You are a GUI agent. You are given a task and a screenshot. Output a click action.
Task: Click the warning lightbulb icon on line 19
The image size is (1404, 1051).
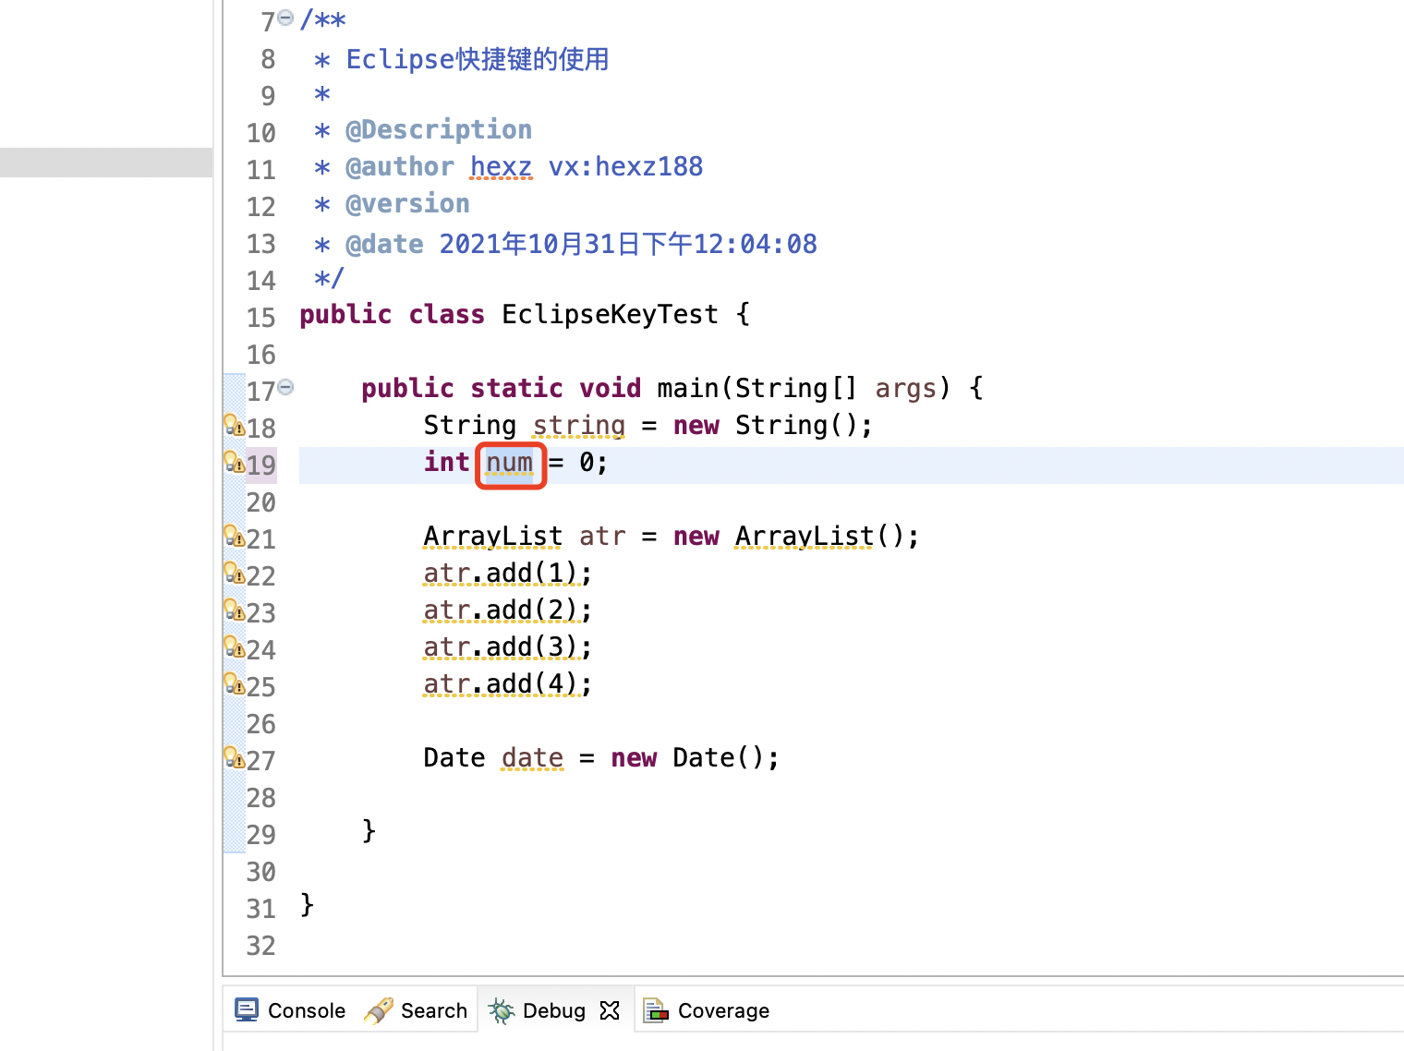(x=234, y=462)
